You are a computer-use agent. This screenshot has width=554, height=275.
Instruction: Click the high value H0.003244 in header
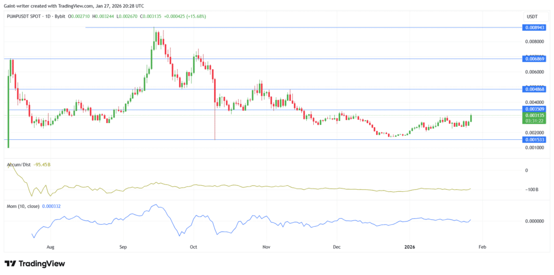(x=102, y=17)
